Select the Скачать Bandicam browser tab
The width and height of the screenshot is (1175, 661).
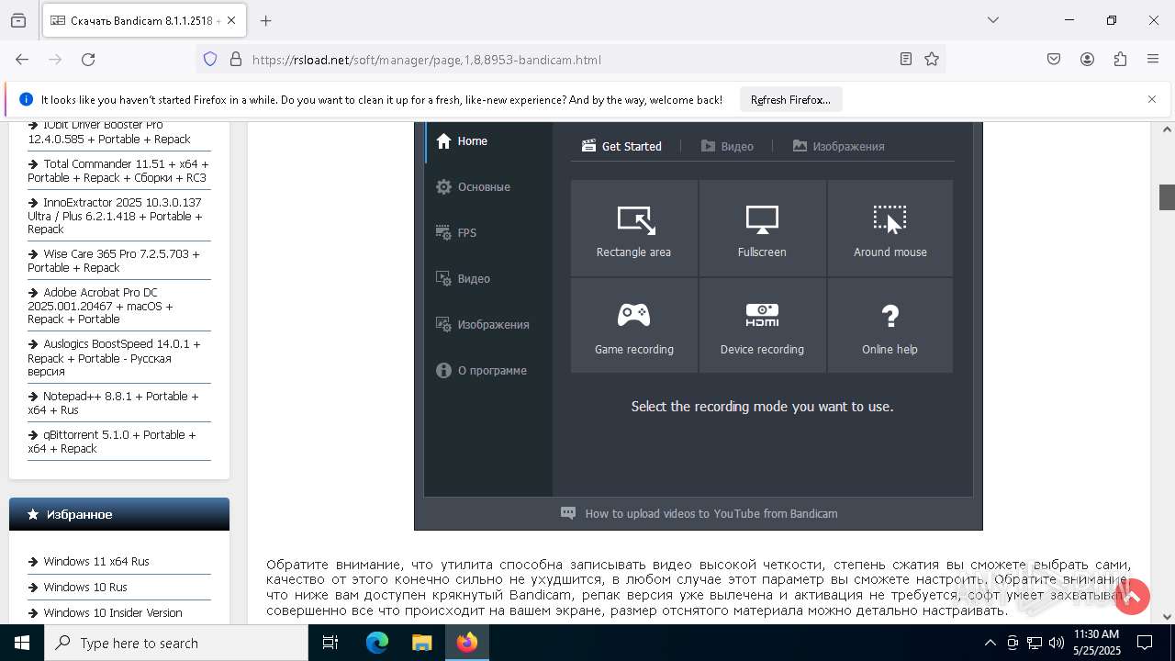pos(143,20)
